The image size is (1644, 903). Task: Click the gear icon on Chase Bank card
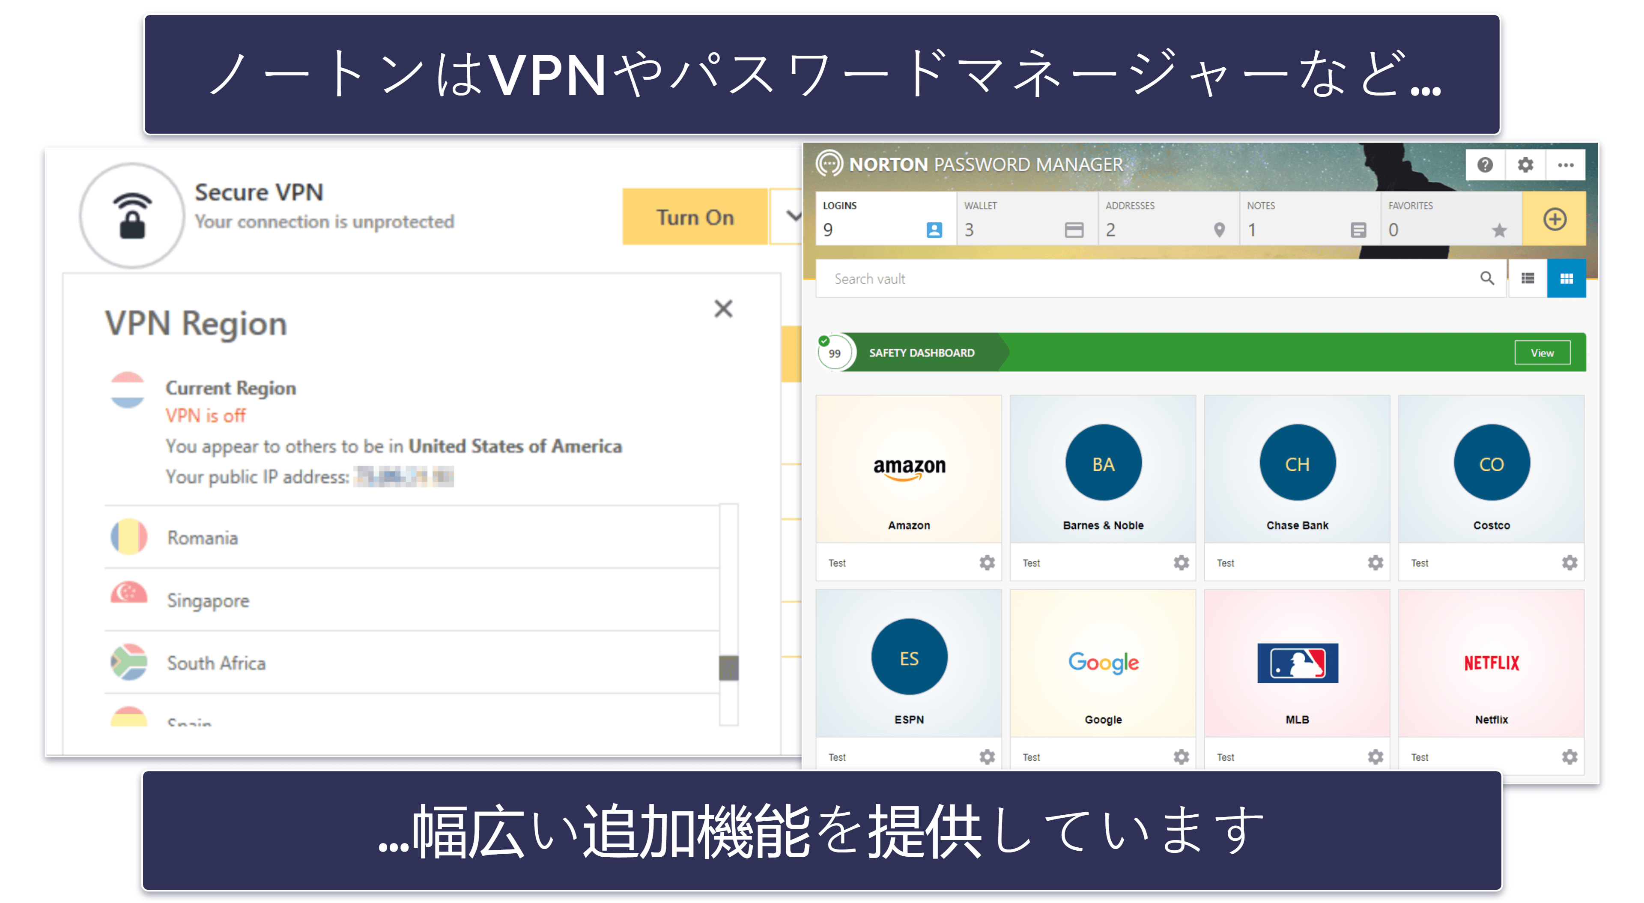pos(1375,562)
